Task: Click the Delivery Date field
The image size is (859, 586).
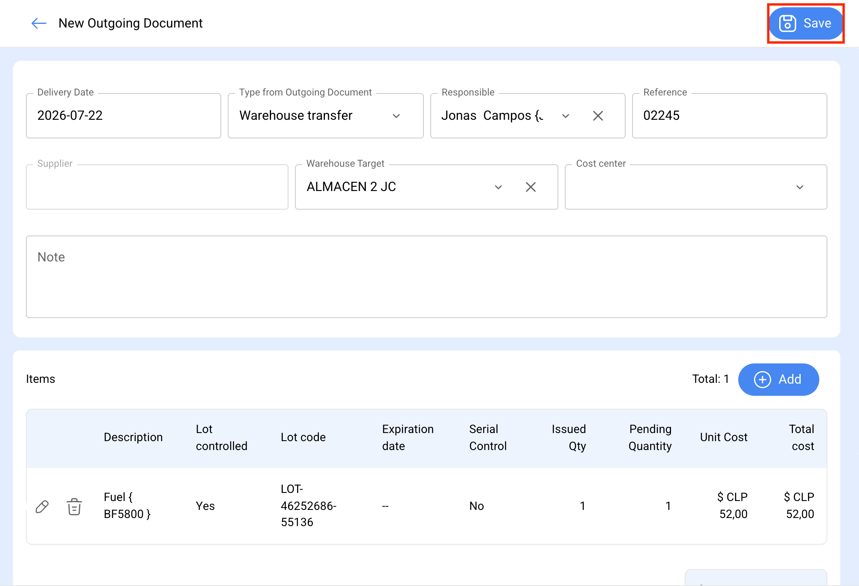Action: click(x=124, y=116)
